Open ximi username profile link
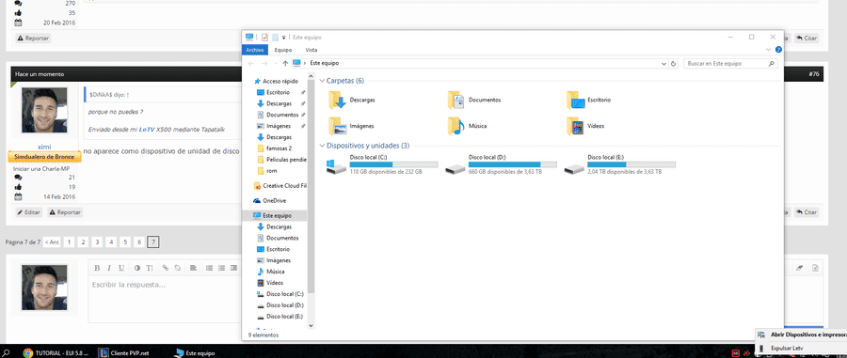Viewport: 847px width, 358px height. pos(44,147)
